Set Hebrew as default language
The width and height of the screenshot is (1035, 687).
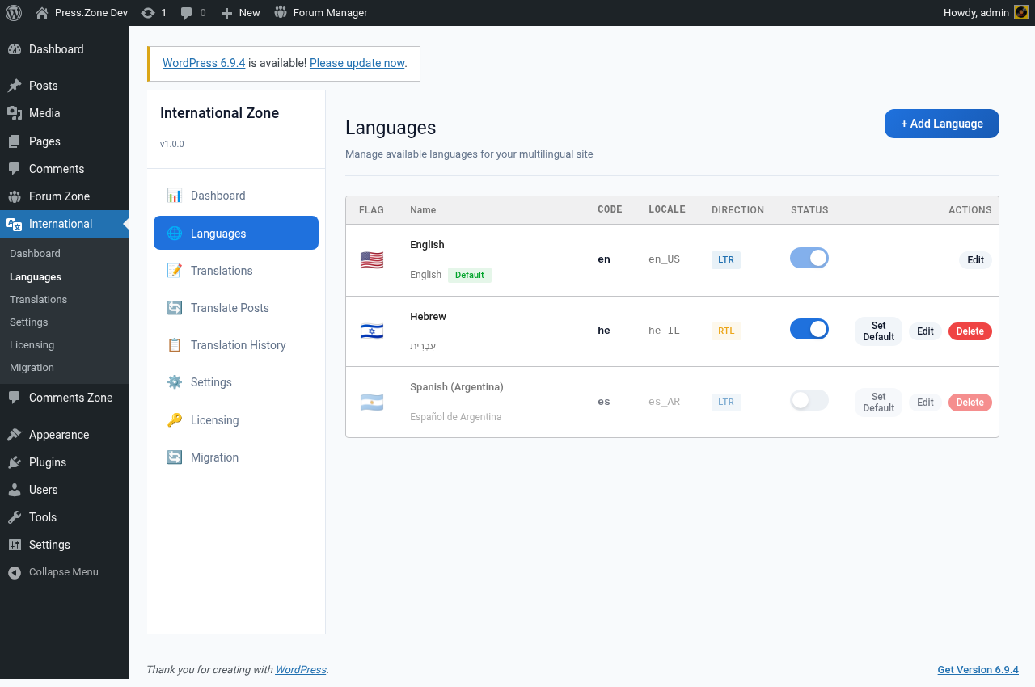[x=879, y=331]
